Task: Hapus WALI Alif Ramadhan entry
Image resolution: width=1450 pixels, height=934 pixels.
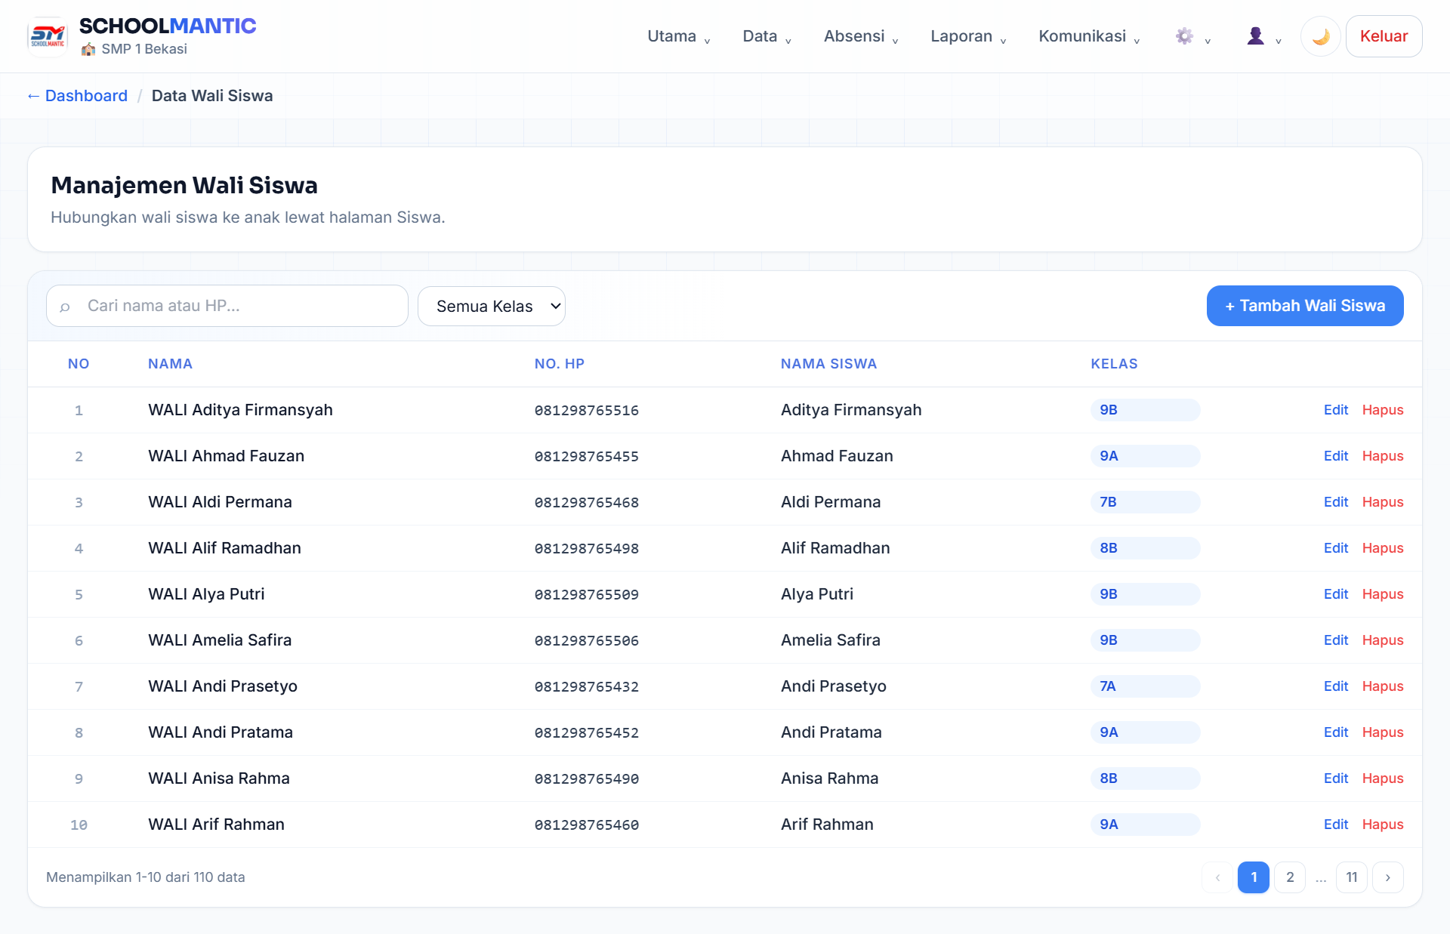Action: click(x=1382, y=548)
